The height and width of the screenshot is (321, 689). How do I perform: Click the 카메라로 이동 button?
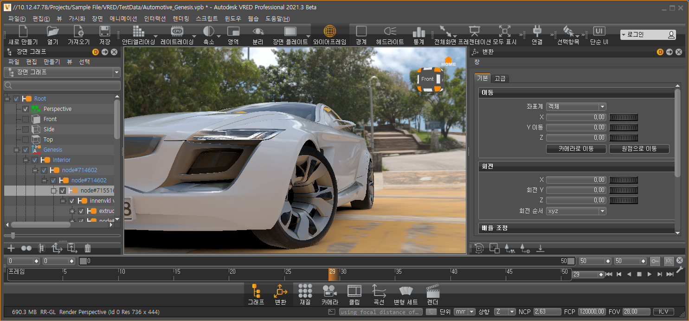(x=576, y=149)
